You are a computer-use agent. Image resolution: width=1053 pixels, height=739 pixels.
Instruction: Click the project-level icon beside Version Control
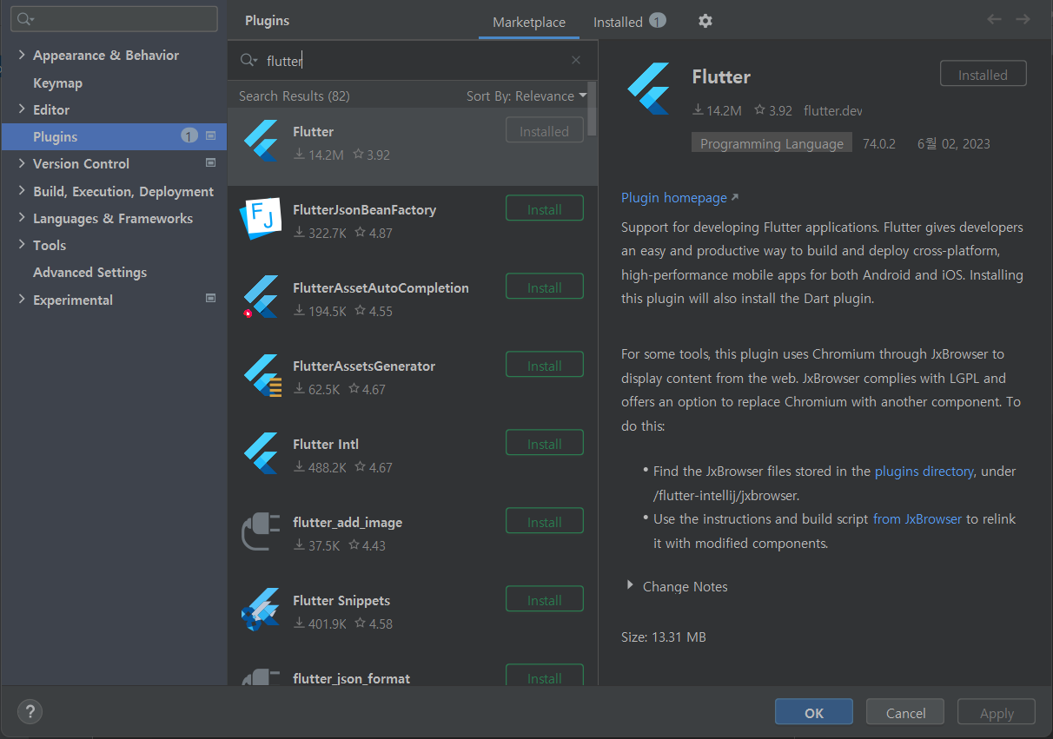tap(210, 162)
